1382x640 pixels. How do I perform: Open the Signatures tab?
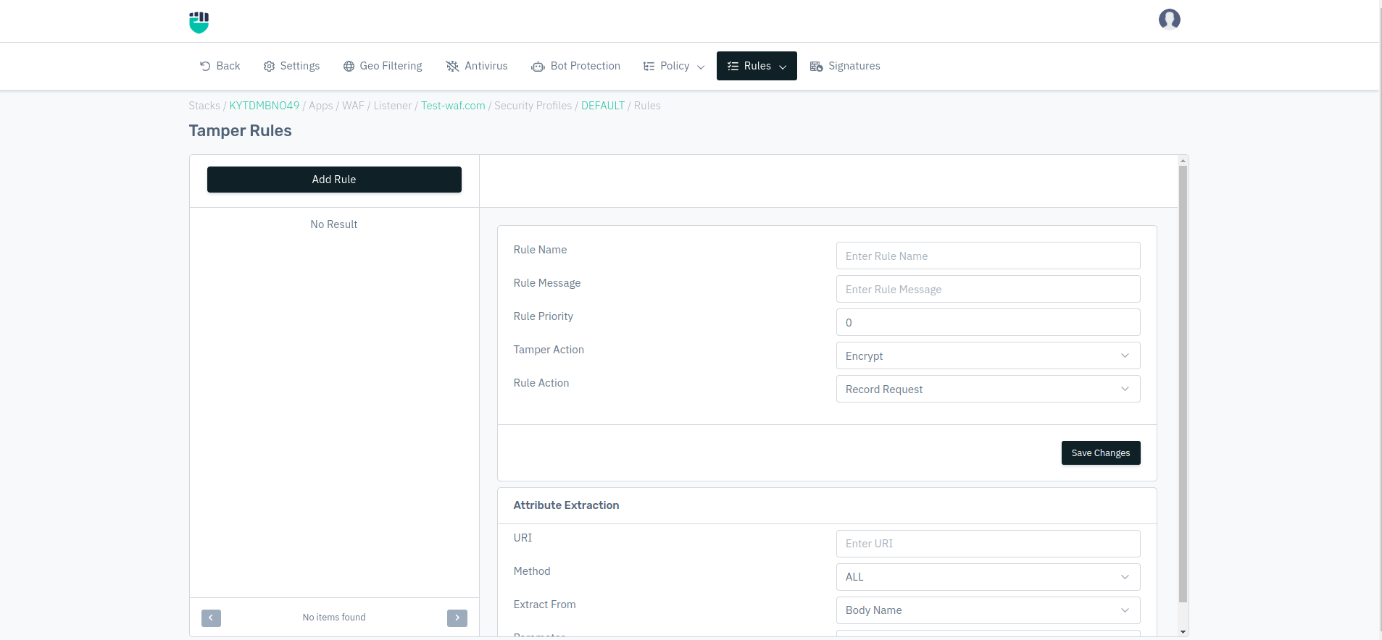click(845, 66)
